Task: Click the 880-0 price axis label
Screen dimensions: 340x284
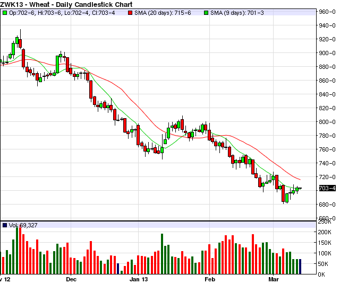Action: [x=327, y=67]
